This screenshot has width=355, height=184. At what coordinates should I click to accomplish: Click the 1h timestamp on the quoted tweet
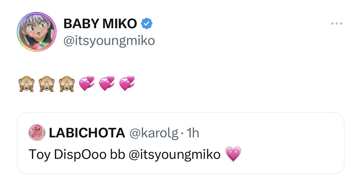193,133
